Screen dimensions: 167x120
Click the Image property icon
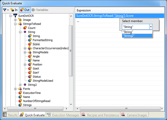pyautogui.click(x=20, y=20)
